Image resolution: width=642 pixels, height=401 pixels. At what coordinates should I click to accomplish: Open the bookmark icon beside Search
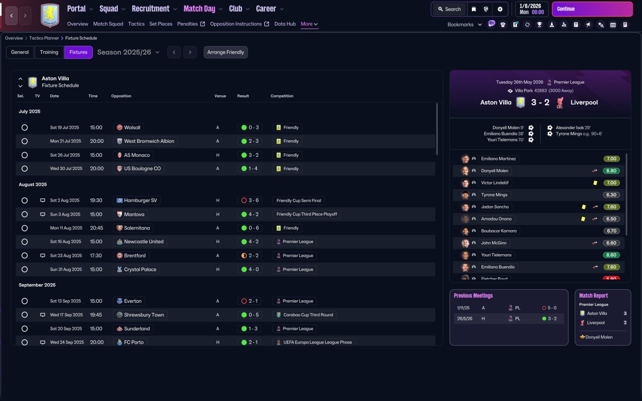(x=473, y=9)
